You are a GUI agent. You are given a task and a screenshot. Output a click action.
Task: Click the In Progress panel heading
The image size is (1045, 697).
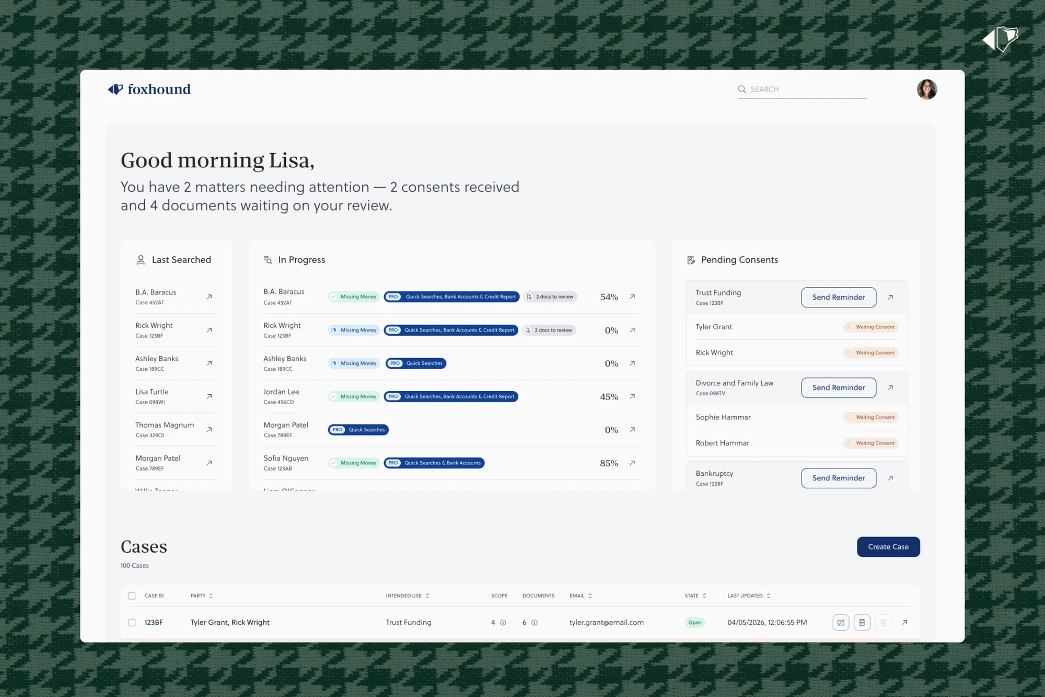(x=301, y=260)
